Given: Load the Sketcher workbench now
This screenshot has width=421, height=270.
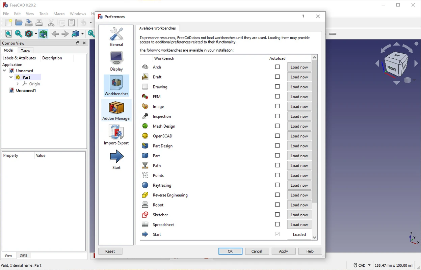Looking at the screenshot, I should (x=299, y=215).
